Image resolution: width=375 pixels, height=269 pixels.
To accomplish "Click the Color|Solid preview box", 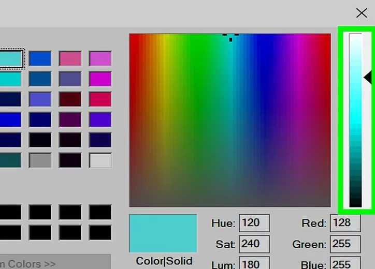I will [163, 233].
